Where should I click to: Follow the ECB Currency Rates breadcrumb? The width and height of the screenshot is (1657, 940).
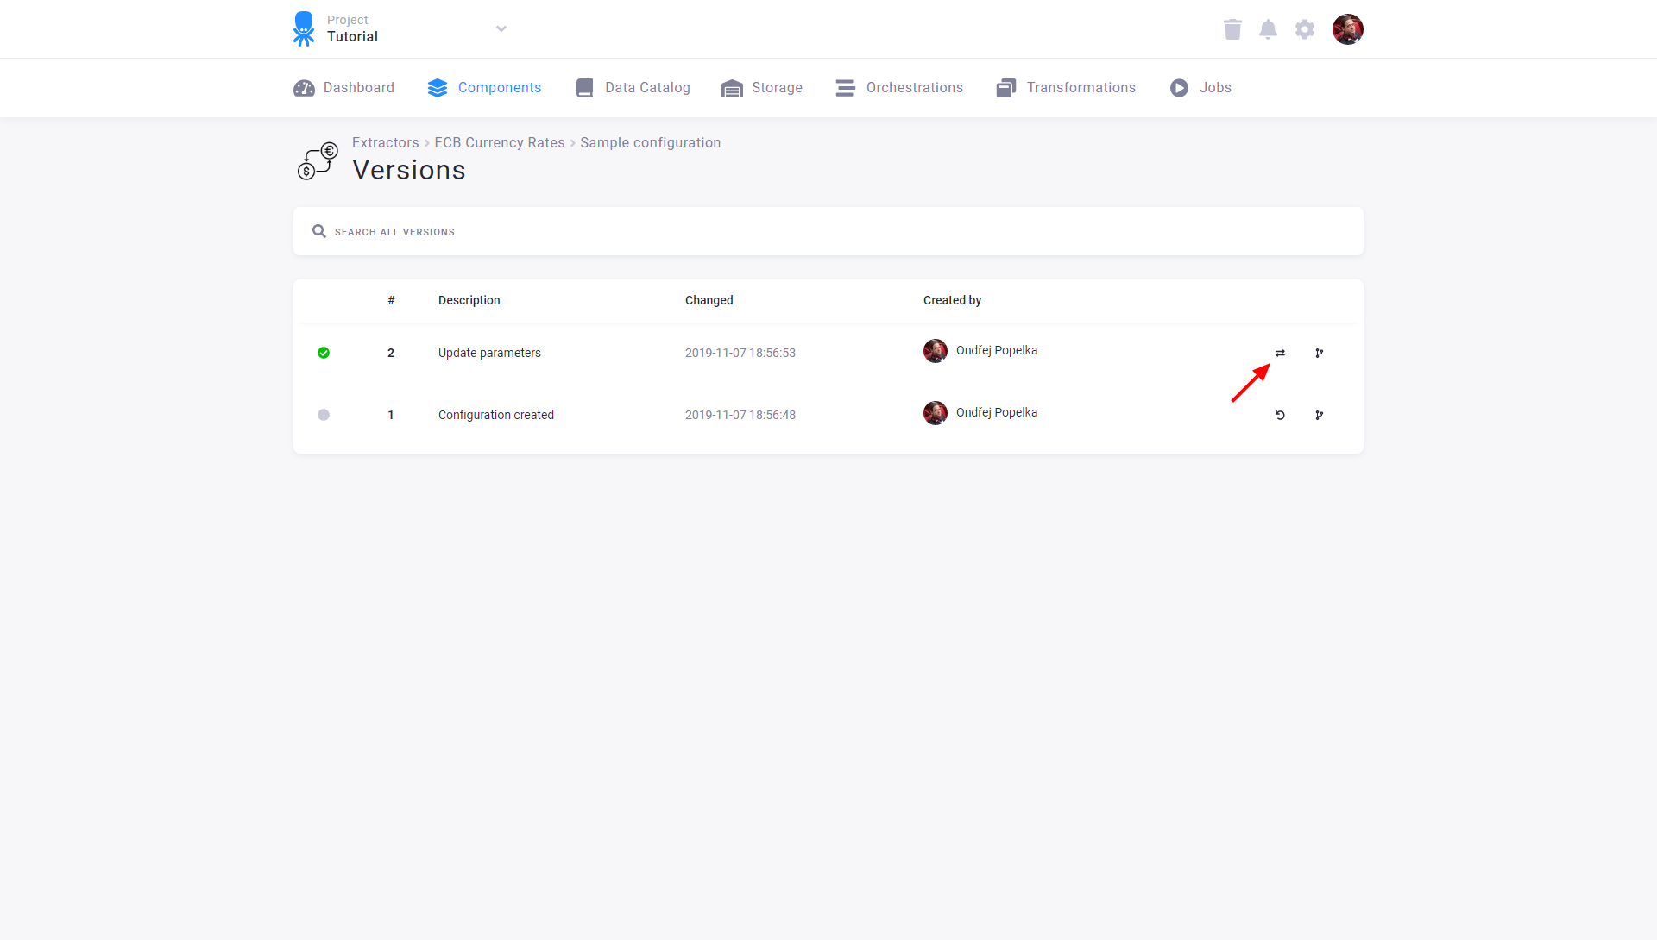pyautogui.click(x=499, y=143)
